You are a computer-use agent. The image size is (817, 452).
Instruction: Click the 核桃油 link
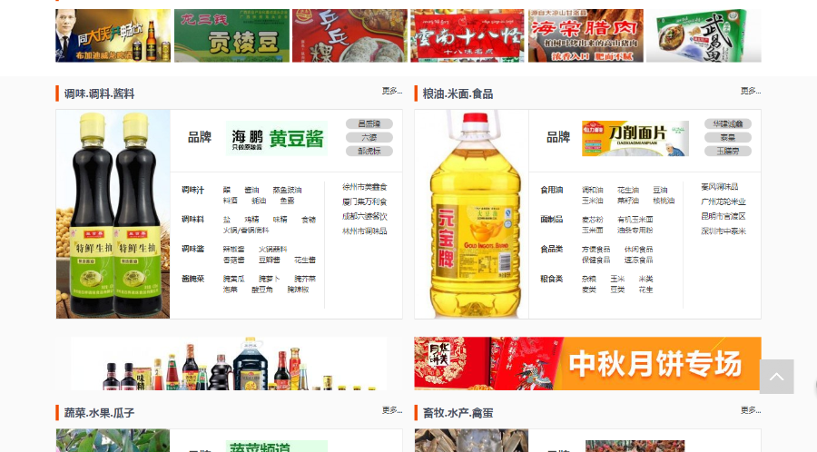coord(664,201)
